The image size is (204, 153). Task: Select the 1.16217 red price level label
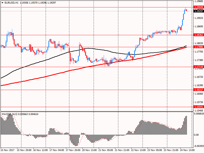click(x=199, y=90)
